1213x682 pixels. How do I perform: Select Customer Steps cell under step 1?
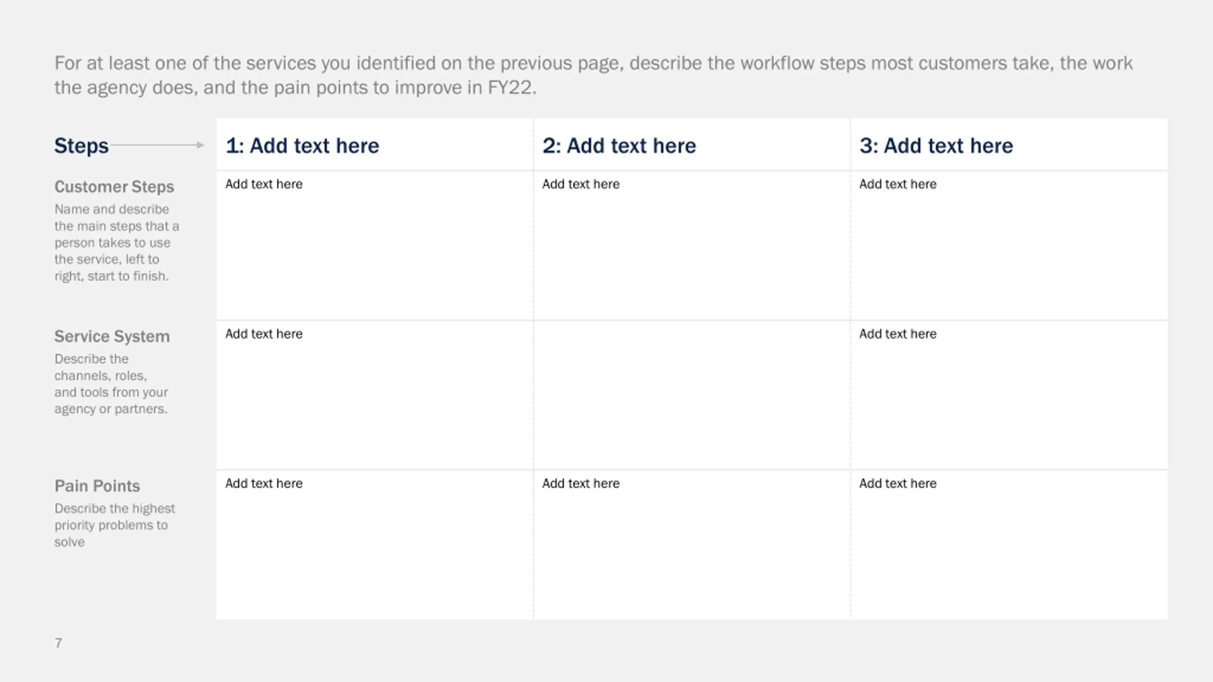(x=375, y=245)
